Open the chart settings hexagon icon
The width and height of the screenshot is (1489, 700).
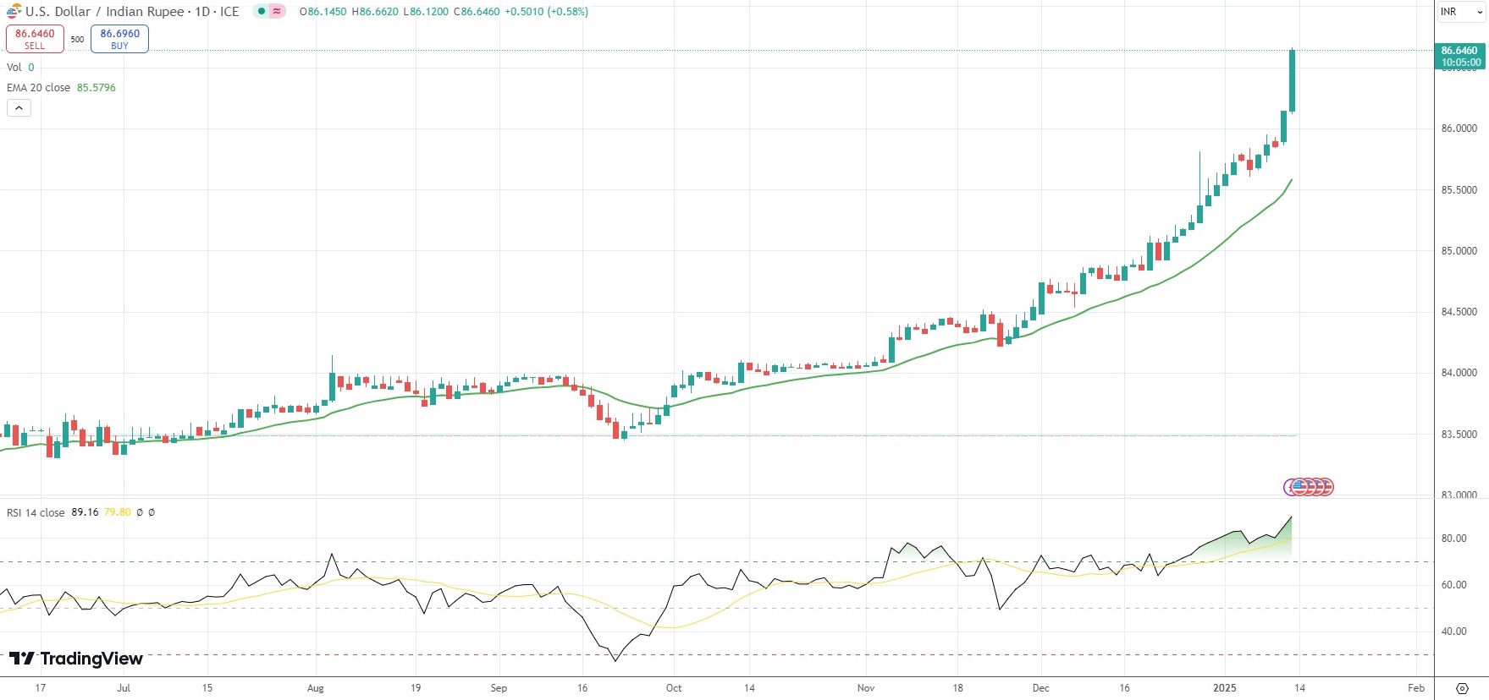tap(1462, 688)
